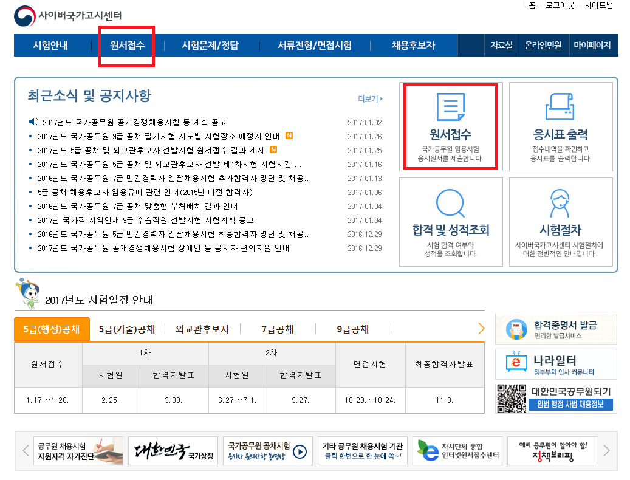Select the 7급공채 schedule tab

click(x=278, y=329)
